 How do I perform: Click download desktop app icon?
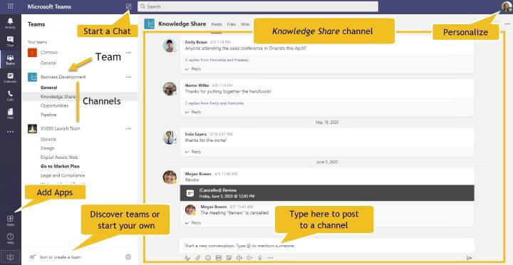pyautogui.click(x=10, y=257)
